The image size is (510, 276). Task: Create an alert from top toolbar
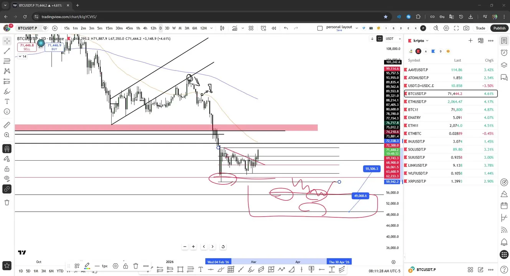tap(264, 28)
